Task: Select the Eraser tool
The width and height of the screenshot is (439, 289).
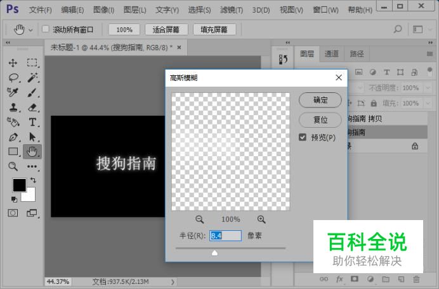Action: pos(32,108)
